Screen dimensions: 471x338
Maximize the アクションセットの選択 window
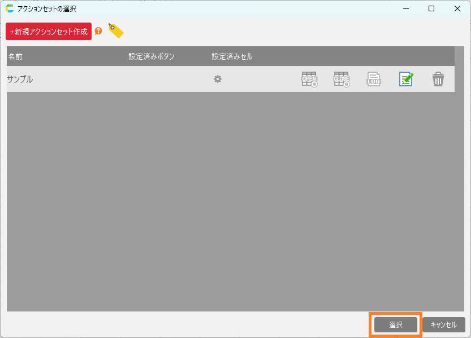431,9
